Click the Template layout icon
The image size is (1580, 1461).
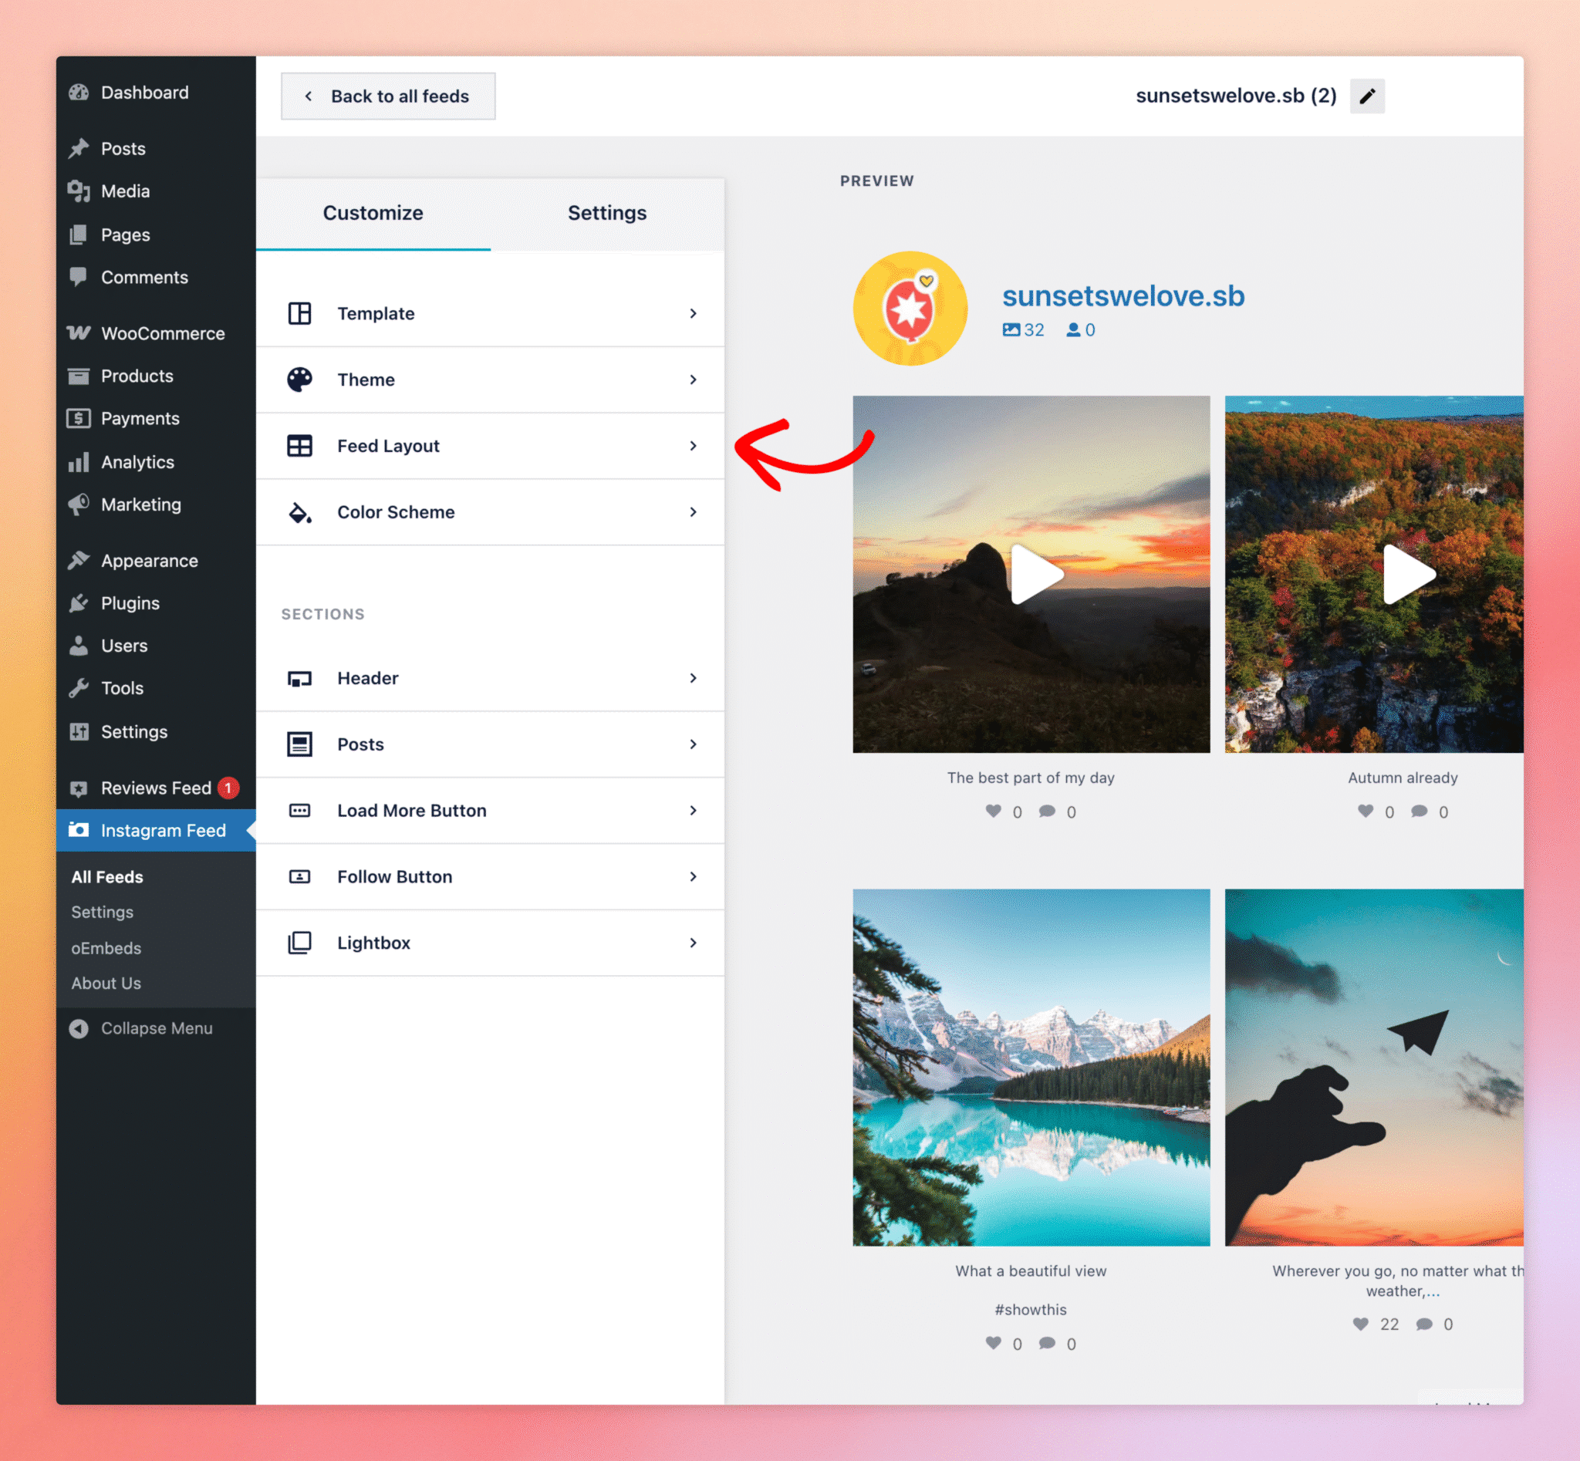click(x=299, y=314)
